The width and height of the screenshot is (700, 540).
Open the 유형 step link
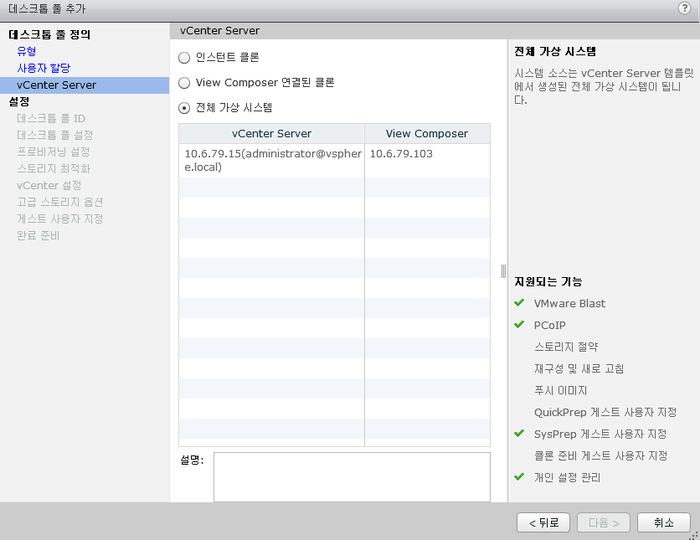(26, 51)
